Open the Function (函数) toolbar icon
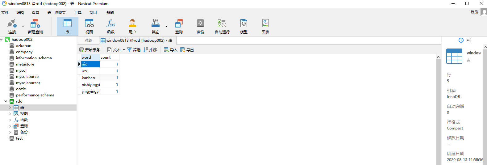 click(x=111, y=23)
